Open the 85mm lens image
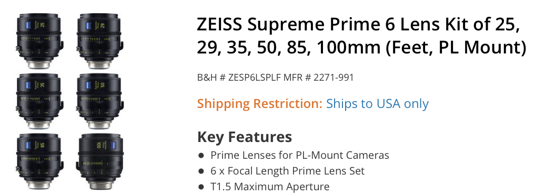The width and height of the screenshot is (545, 196). 38,161
